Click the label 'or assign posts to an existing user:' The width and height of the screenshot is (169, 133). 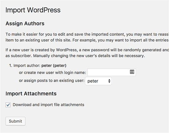(52, 80)
